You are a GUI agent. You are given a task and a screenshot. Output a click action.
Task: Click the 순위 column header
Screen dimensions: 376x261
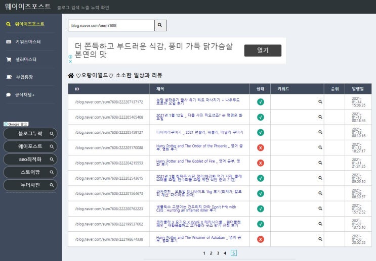point(335,89)
